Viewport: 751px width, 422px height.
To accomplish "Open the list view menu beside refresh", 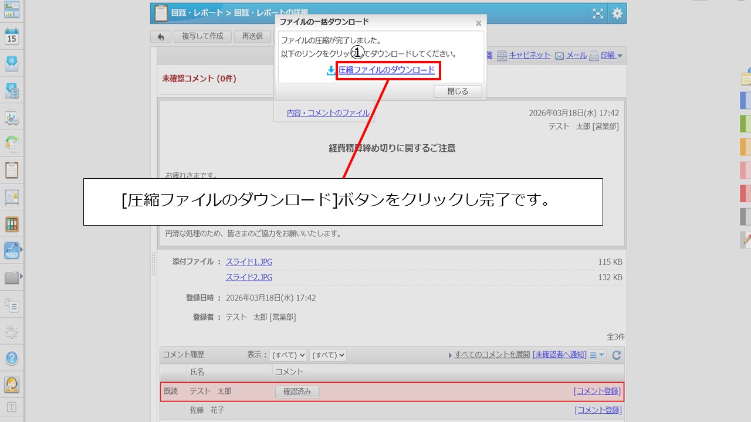I will click(x=597, y=355).
